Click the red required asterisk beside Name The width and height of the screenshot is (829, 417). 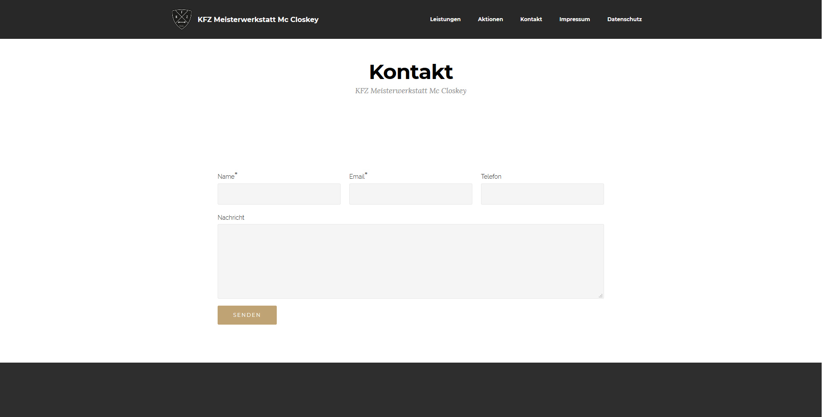pyautogui.click(x=236, y=174)
